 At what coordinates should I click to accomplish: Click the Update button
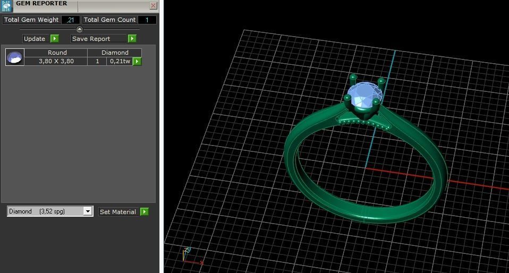(x=36, y=39)
